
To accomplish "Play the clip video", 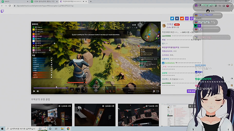I will pyautogui.click(x=34, y=91).
